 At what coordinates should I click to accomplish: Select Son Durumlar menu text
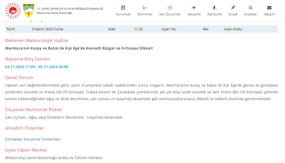(170, 14)
